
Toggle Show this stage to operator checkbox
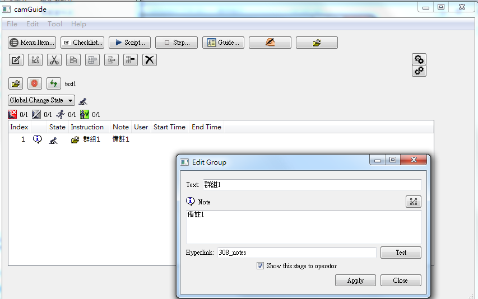click(260, 266)
